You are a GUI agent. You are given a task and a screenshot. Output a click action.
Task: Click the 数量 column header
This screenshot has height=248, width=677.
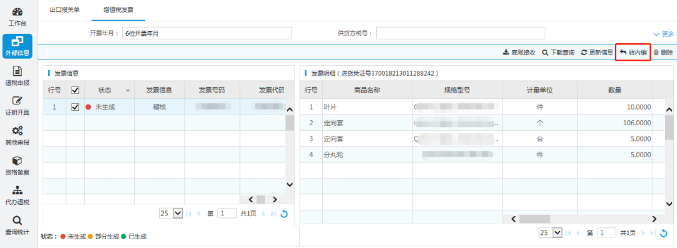click(x=615, y=90)
